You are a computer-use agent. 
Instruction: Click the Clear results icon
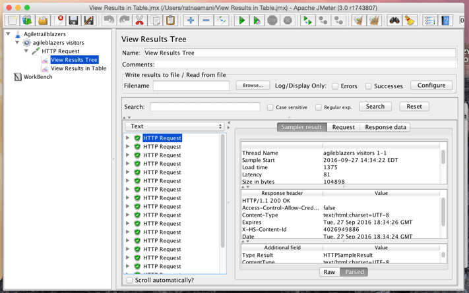tap(358, 20)
